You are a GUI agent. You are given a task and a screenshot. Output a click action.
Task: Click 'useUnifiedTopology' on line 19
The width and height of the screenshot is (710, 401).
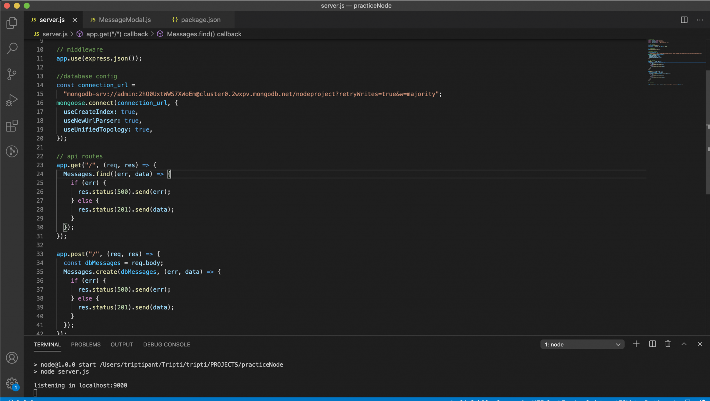point(96,129)
